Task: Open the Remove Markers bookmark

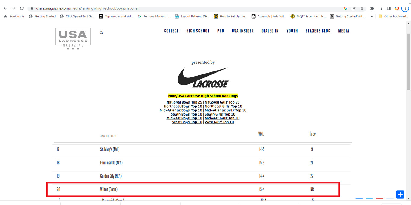Action: pyautogui.click(x=154, y=17)
